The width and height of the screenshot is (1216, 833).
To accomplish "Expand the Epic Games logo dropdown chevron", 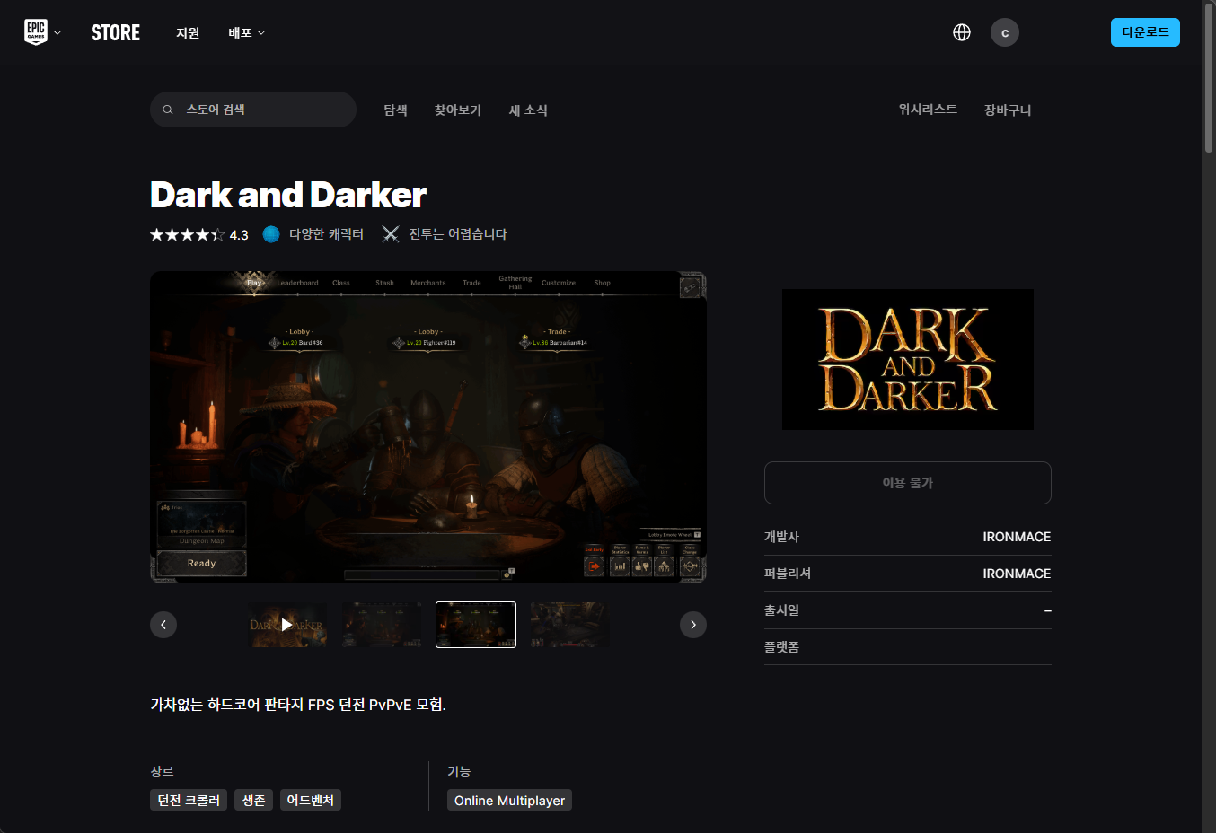I will tap(57, 33).
